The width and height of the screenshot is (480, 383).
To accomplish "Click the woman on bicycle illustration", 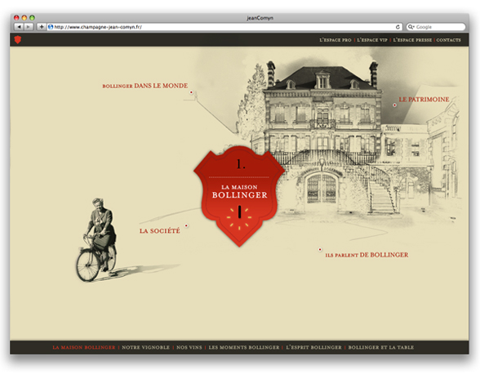I will click(x=96, y=240).
